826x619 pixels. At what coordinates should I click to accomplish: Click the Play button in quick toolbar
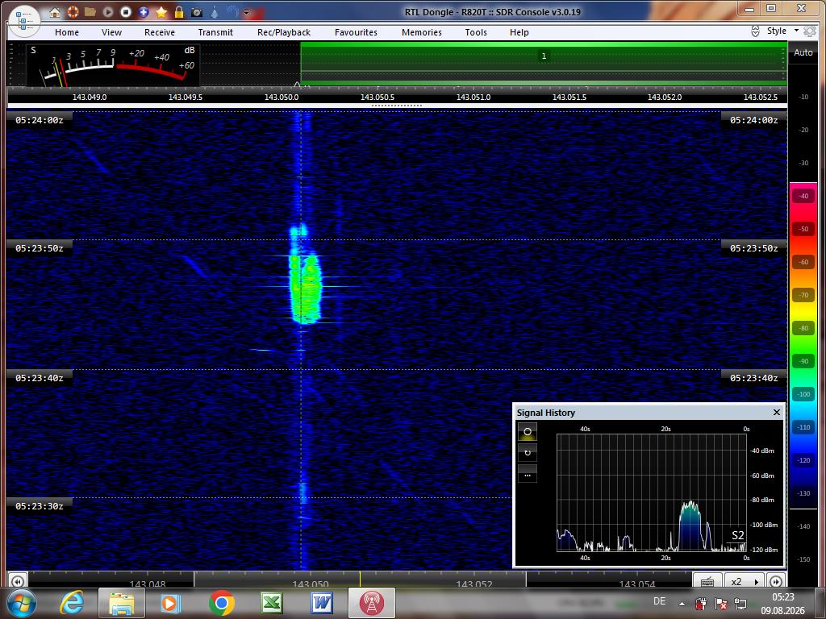click(x=108, y=11)
